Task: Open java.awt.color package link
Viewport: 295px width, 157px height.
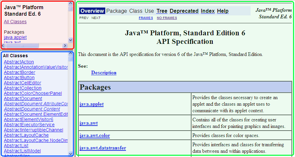Action: coord(95,135)
